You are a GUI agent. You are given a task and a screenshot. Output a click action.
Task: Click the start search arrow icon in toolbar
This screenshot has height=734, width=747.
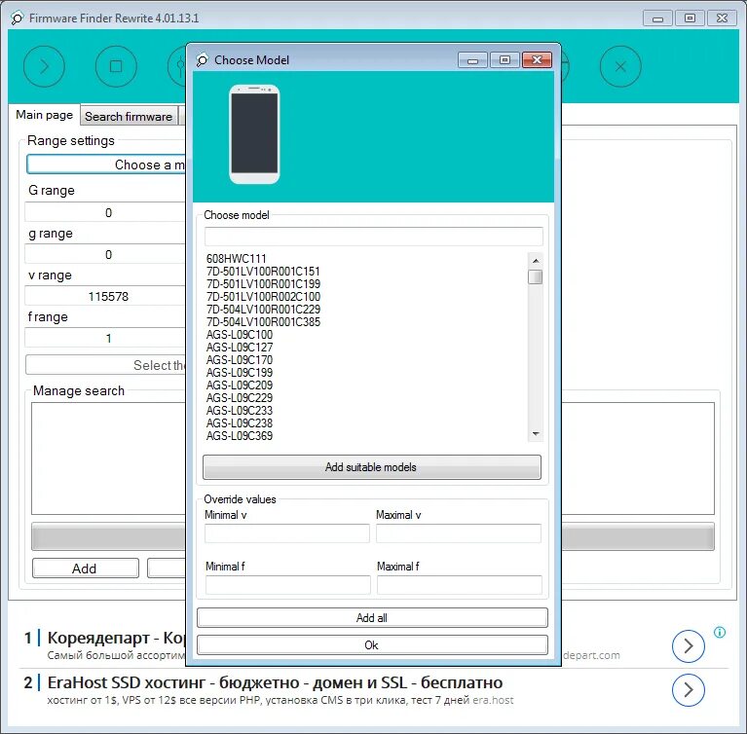pyautogui.click(x=44, y=66)
